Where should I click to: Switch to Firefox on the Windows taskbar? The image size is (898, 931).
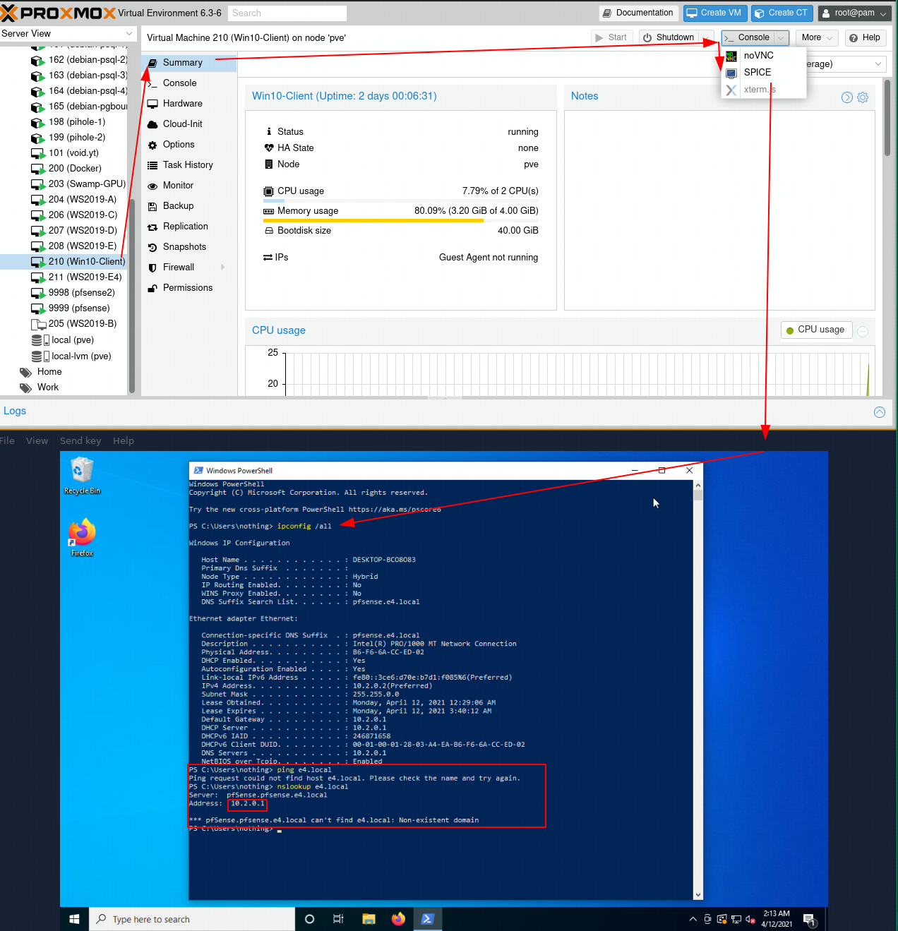[x=398, y=919]
